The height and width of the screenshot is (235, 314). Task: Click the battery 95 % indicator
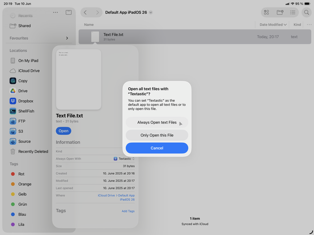[x=303, y=3]
